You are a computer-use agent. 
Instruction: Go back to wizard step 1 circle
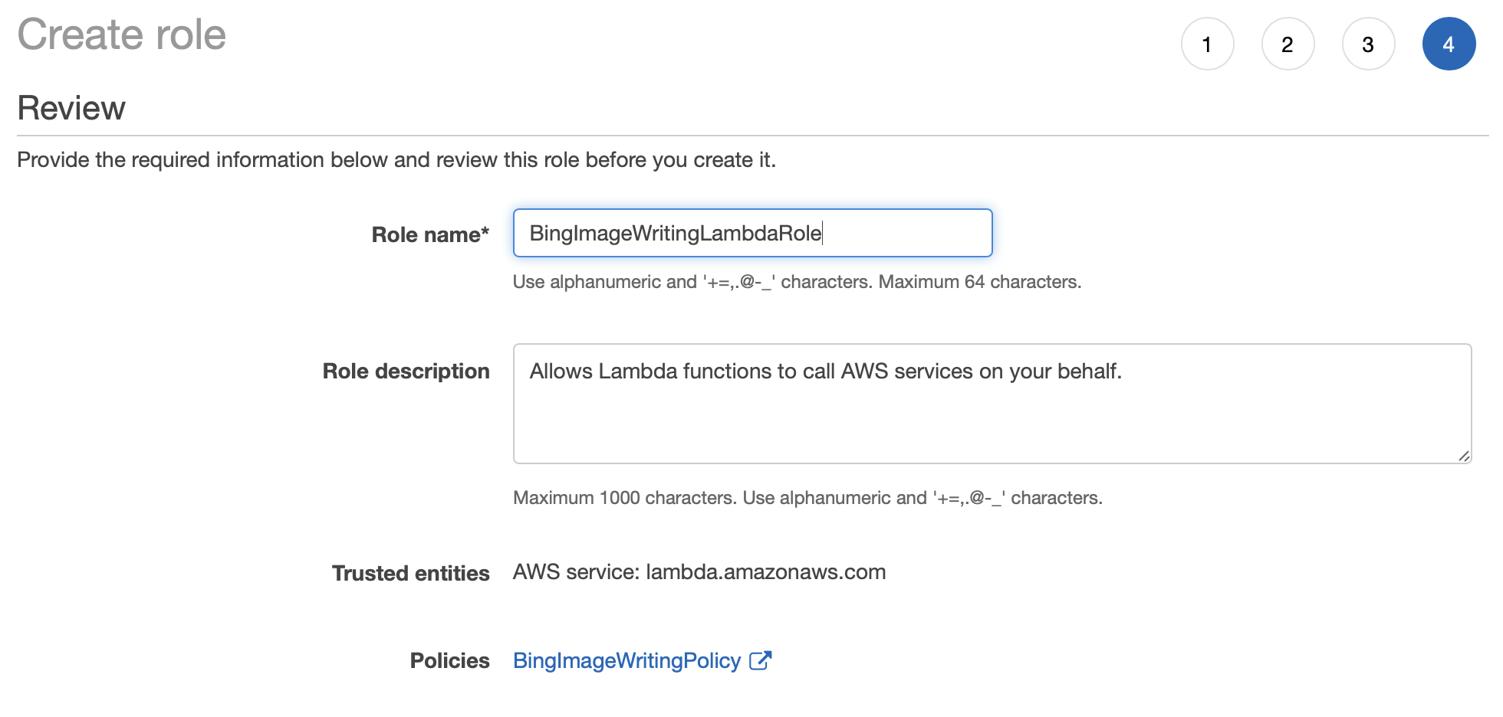1207,44
